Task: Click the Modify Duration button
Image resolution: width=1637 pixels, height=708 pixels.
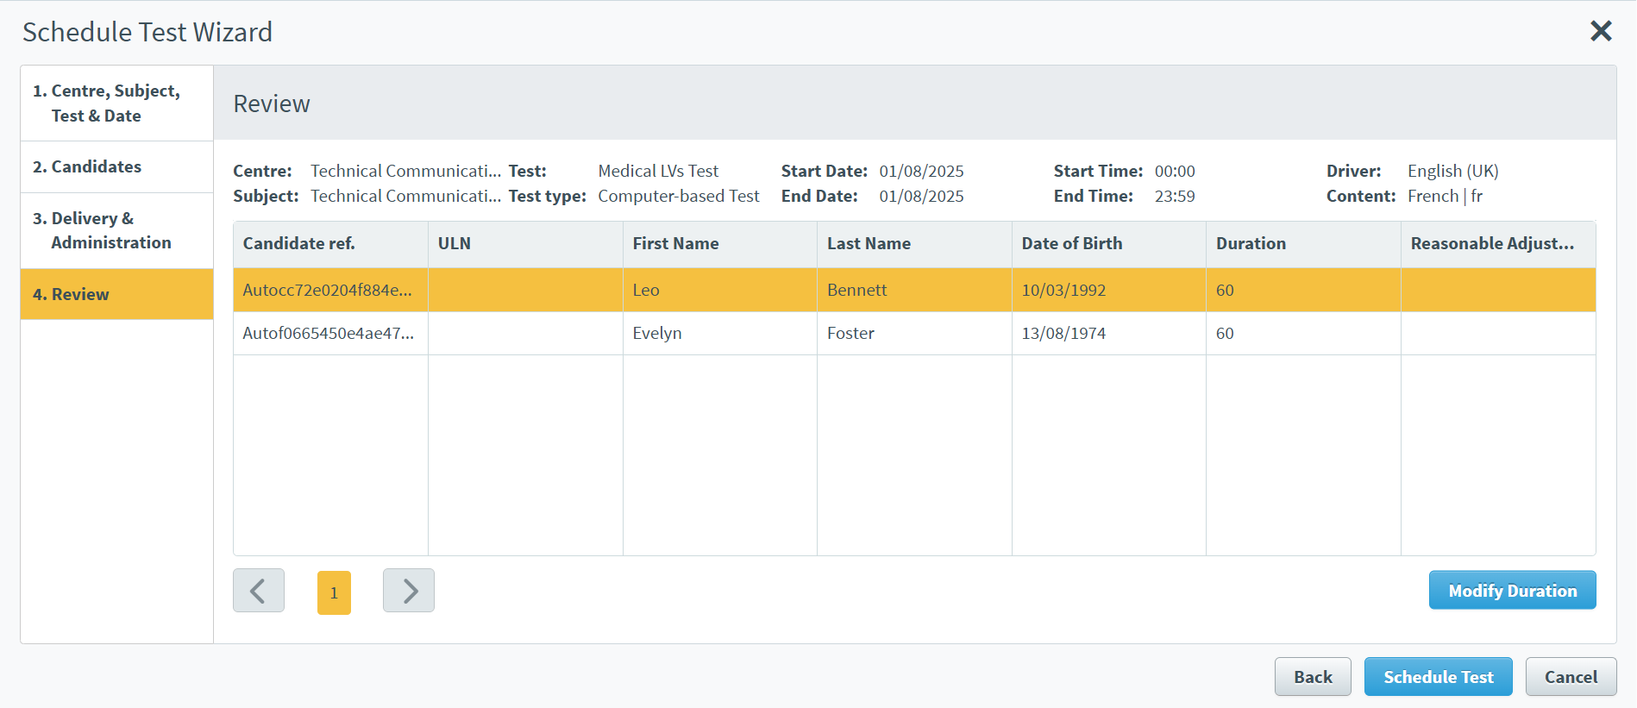Action: (x=1512, y=591)
